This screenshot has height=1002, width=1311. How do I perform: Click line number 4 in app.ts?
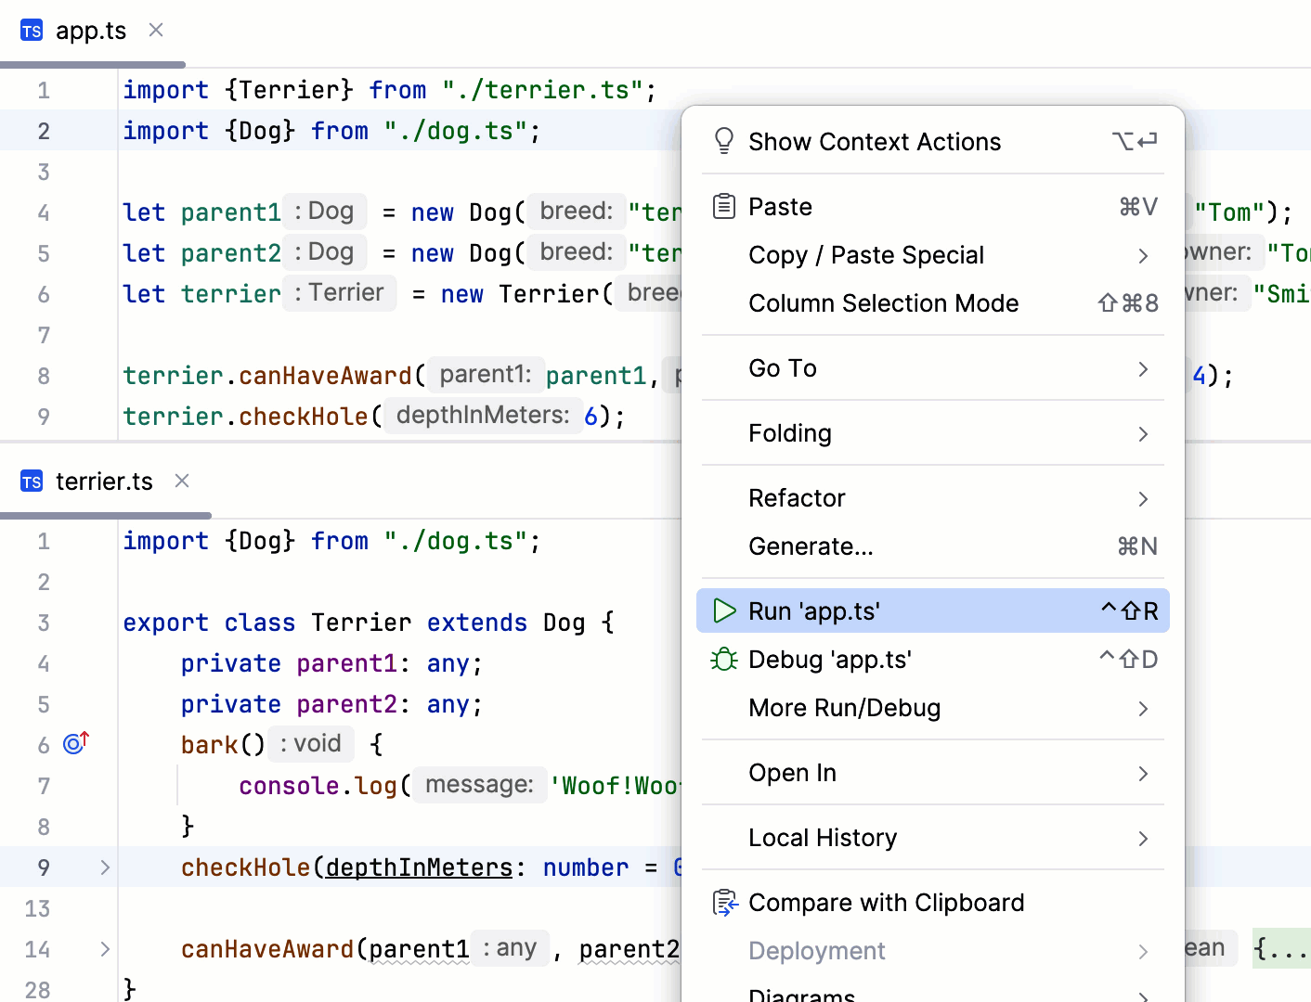coord(44,212)
